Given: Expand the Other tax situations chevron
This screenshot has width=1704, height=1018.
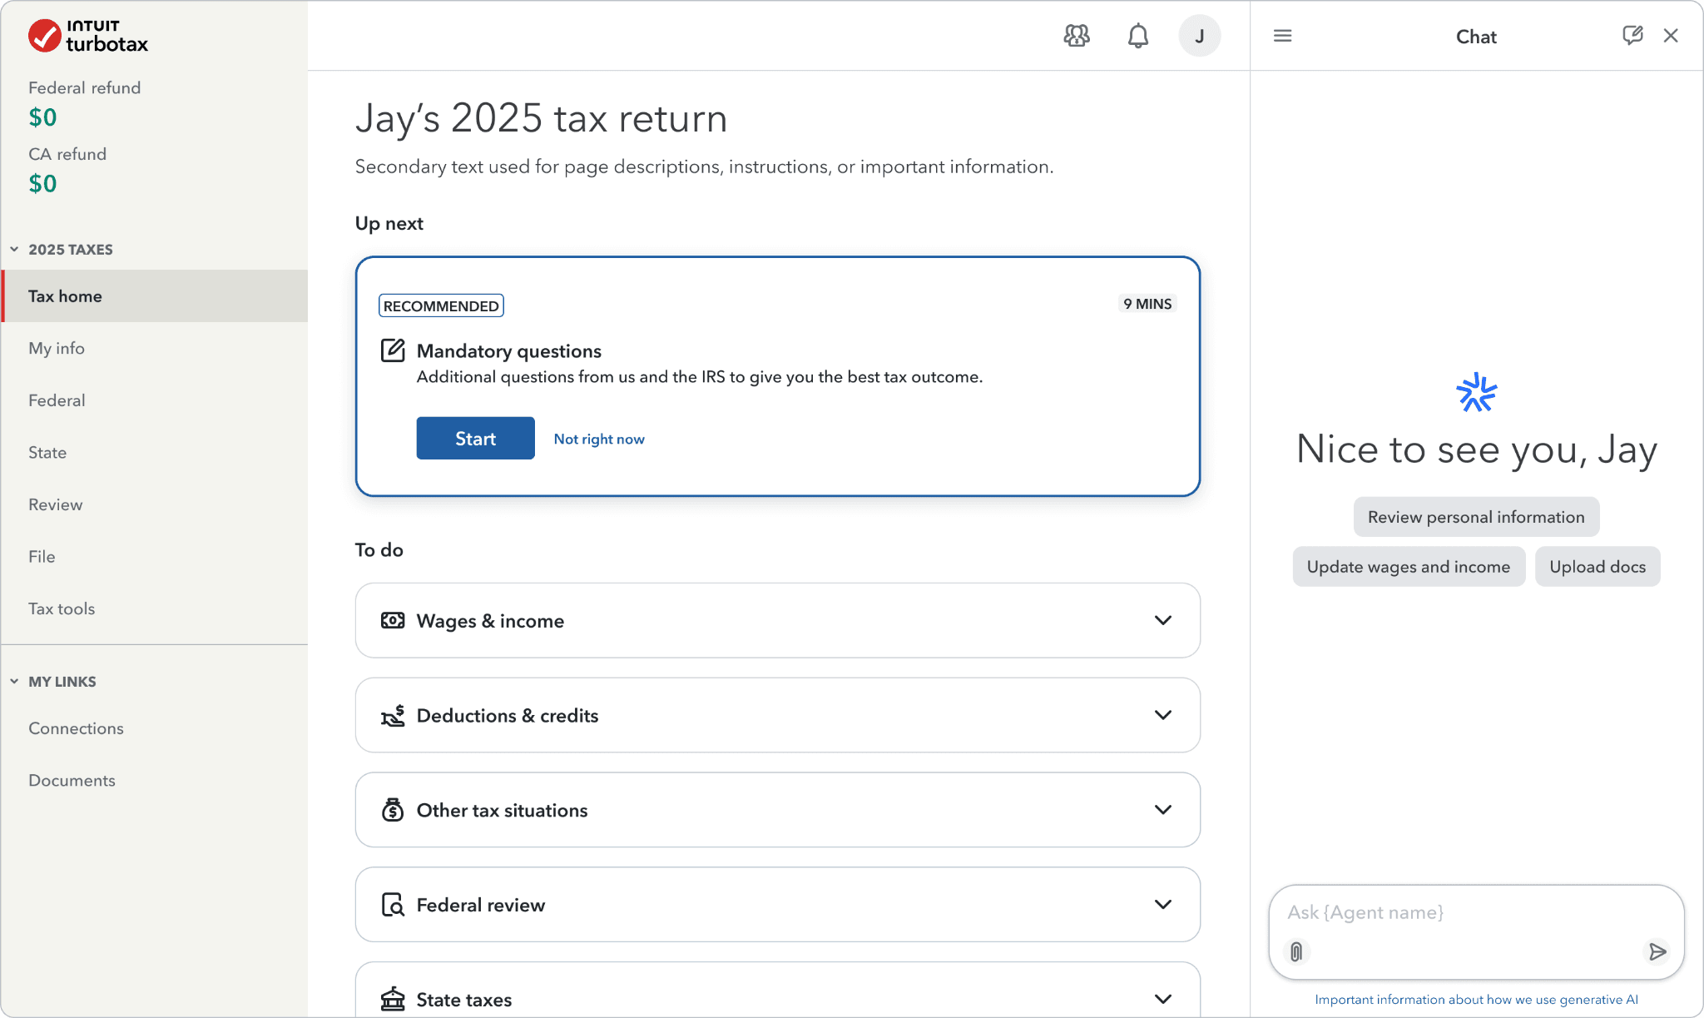Looking at the screenshot, I should pyautogui.click(x=1163, y=810).
